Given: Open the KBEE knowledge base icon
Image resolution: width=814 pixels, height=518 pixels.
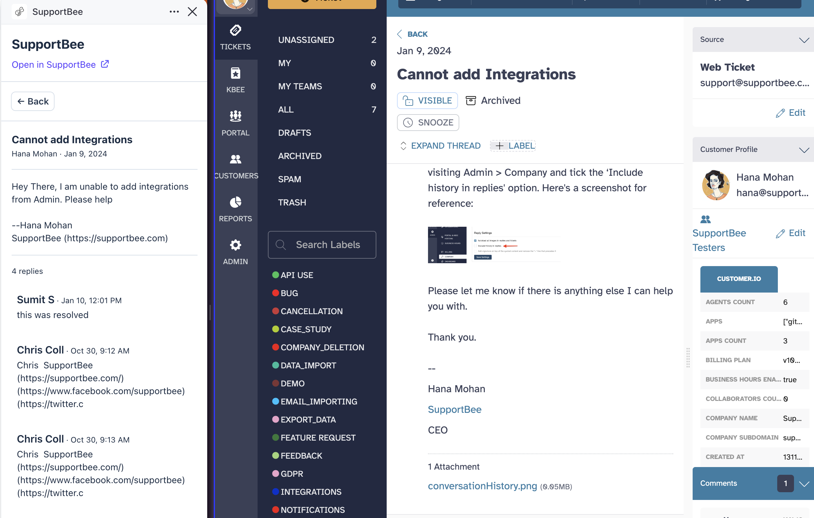Looking at the screenshot, I should pyautogui.click(x=235, y=73).
